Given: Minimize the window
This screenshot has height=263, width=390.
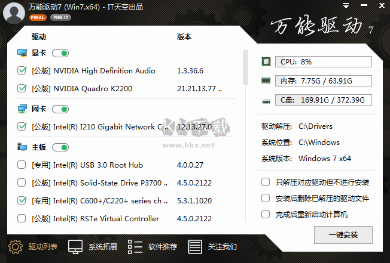Looking at the screenshot, I should [x=364, y=5].
